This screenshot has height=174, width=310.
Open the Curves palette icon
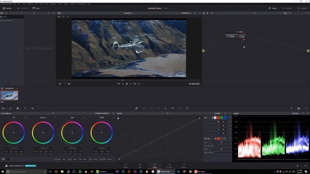coord(137,108)
